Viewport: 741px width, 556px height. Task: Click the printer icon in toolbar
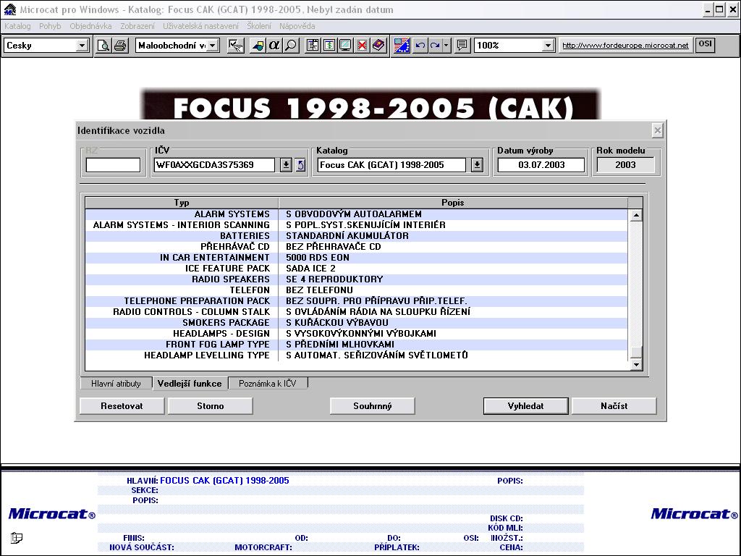click(120, 46)
